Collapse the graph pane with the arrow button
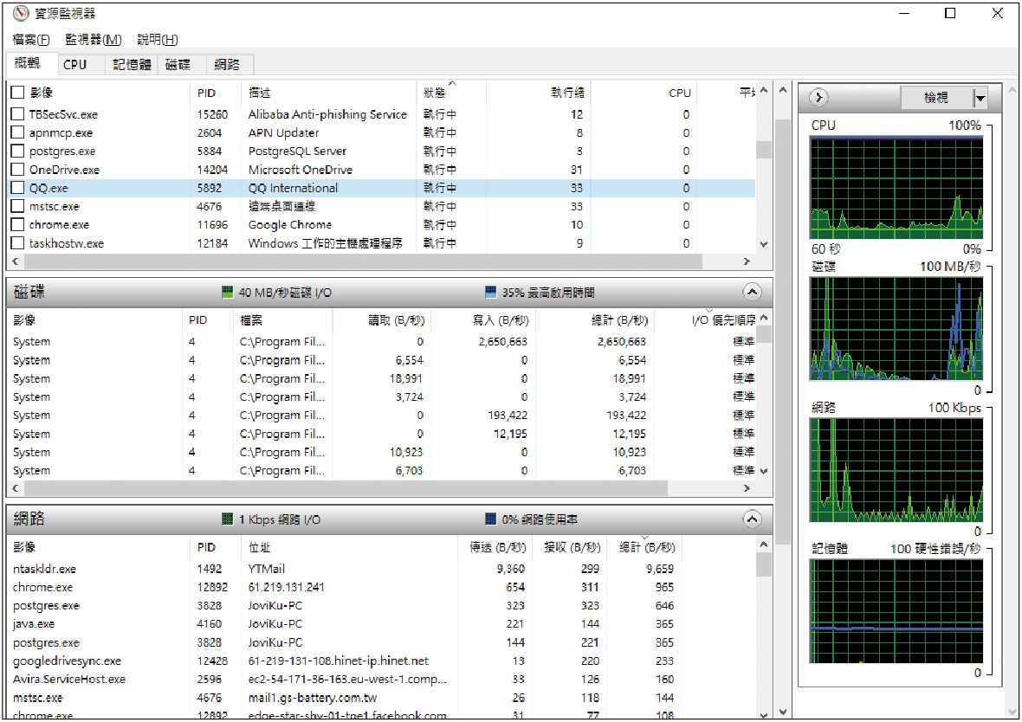Screen dimensions: 1022x722 pyautogui.click(x=818, y=98)
